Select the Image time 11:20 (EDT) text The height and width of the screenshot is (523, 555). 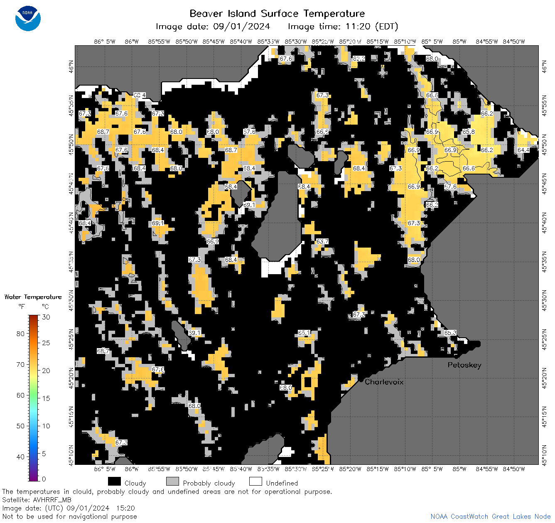tap(343, 27)
